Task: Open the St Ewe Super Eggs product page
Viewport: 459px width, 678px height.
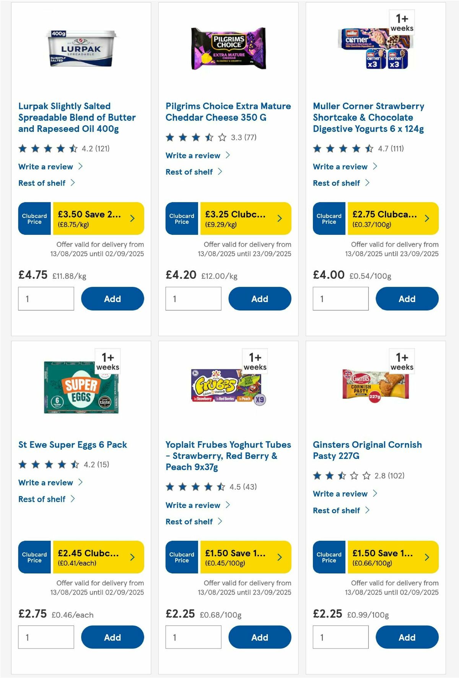Action: 73,445
